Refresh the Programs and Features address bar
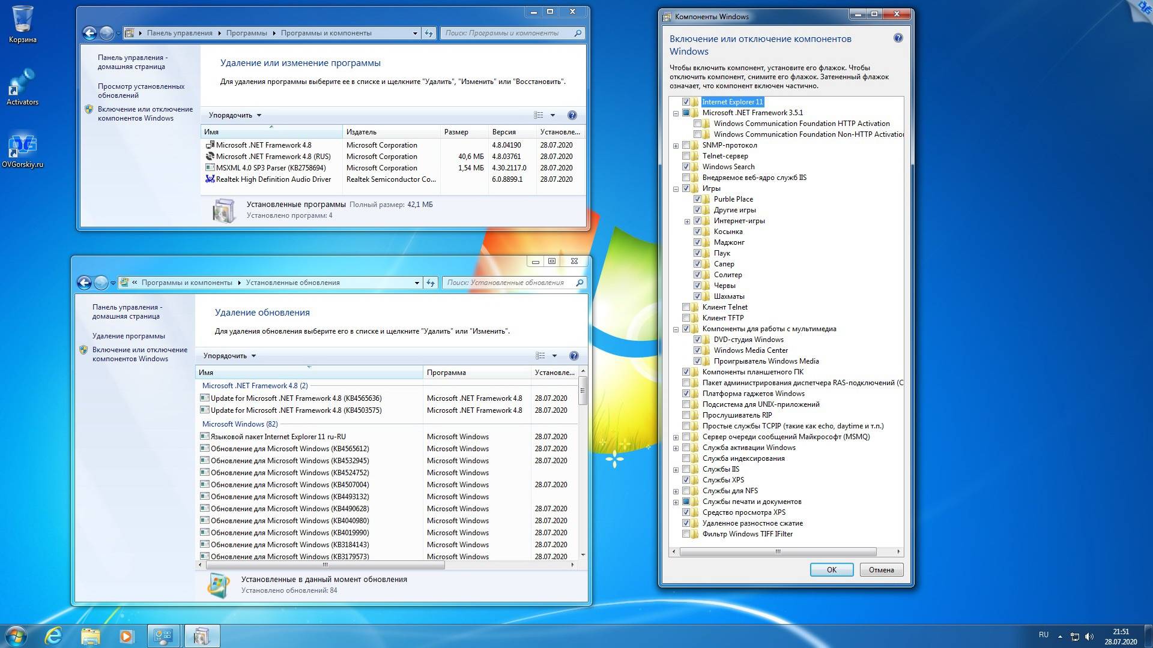 429,33
